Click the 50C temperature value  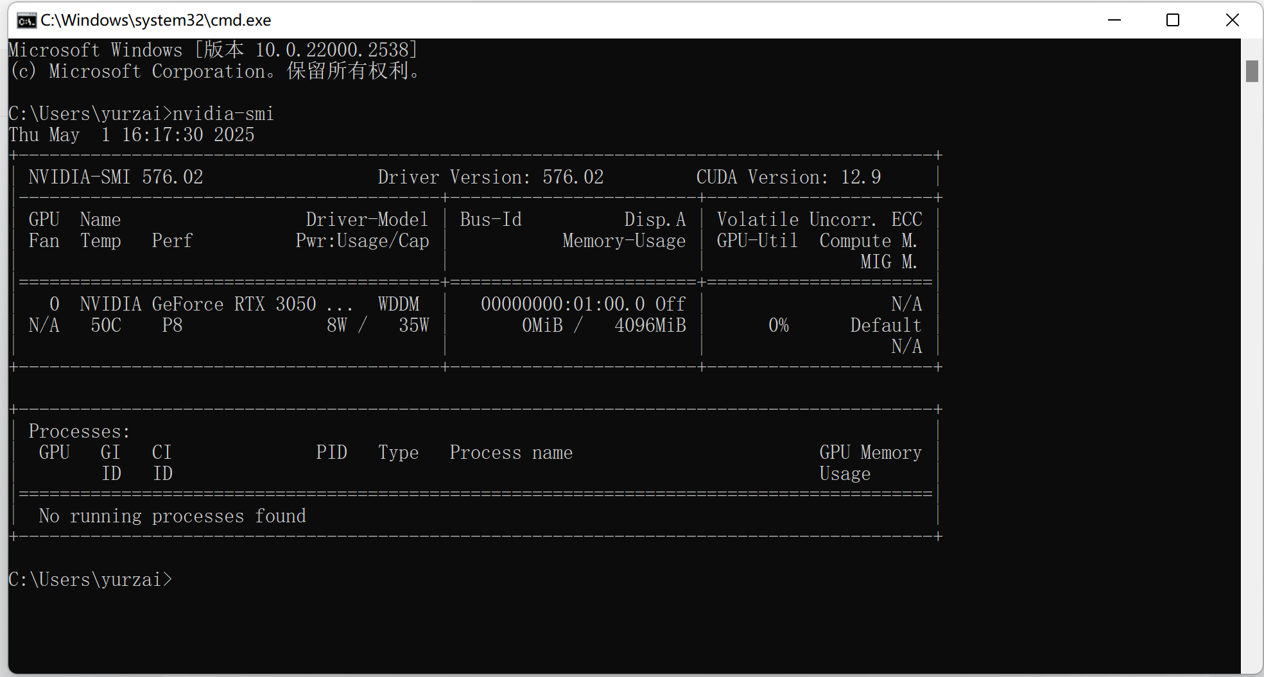pos(106,325)
